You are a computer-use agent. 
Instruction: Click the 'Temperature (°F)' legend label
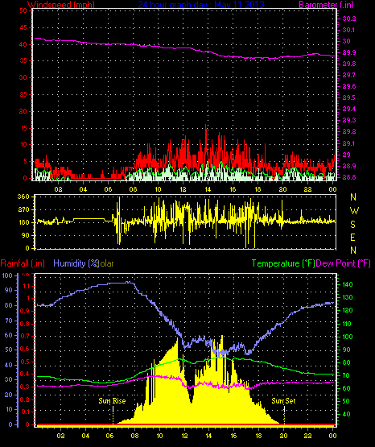(x=283, y=263)
